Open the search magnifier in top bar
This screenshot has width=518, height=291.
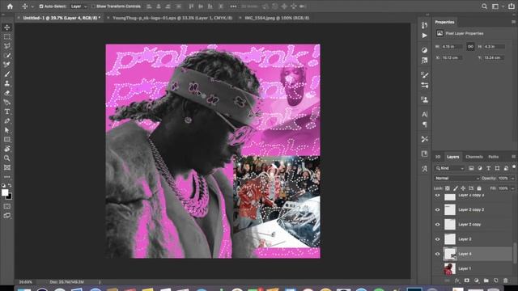coord(484,6)
